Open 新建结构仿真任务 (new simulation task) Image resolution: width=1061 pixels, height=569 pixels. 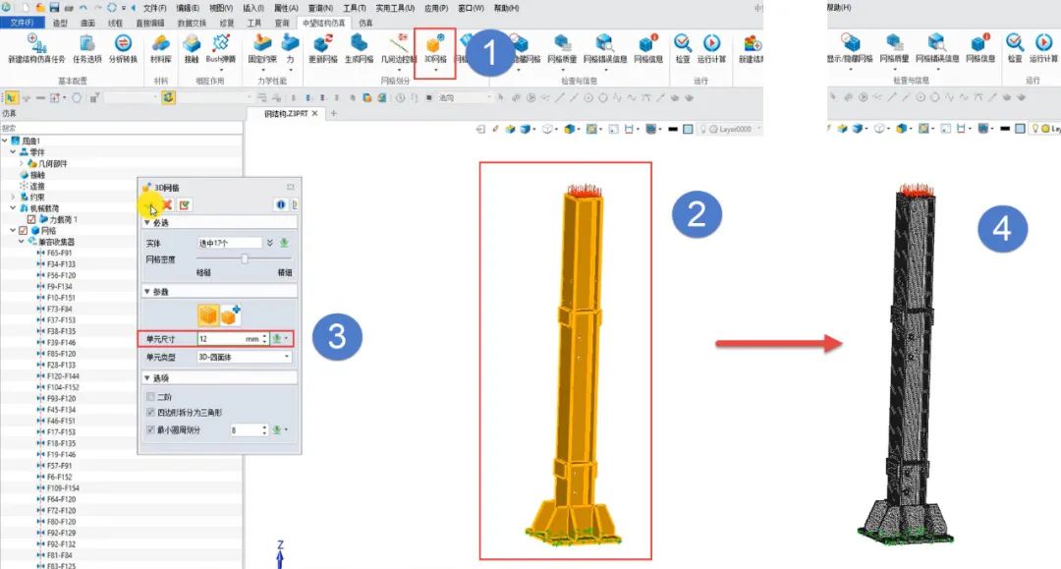(38, 47)
